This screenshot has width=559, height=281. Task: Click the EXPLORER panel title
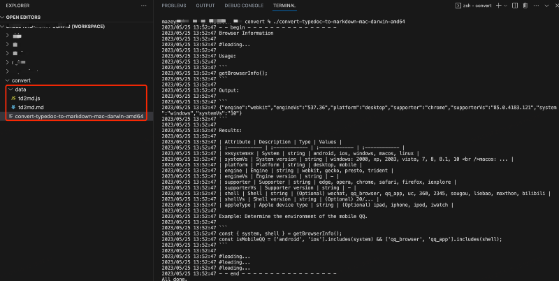point(18,6)
